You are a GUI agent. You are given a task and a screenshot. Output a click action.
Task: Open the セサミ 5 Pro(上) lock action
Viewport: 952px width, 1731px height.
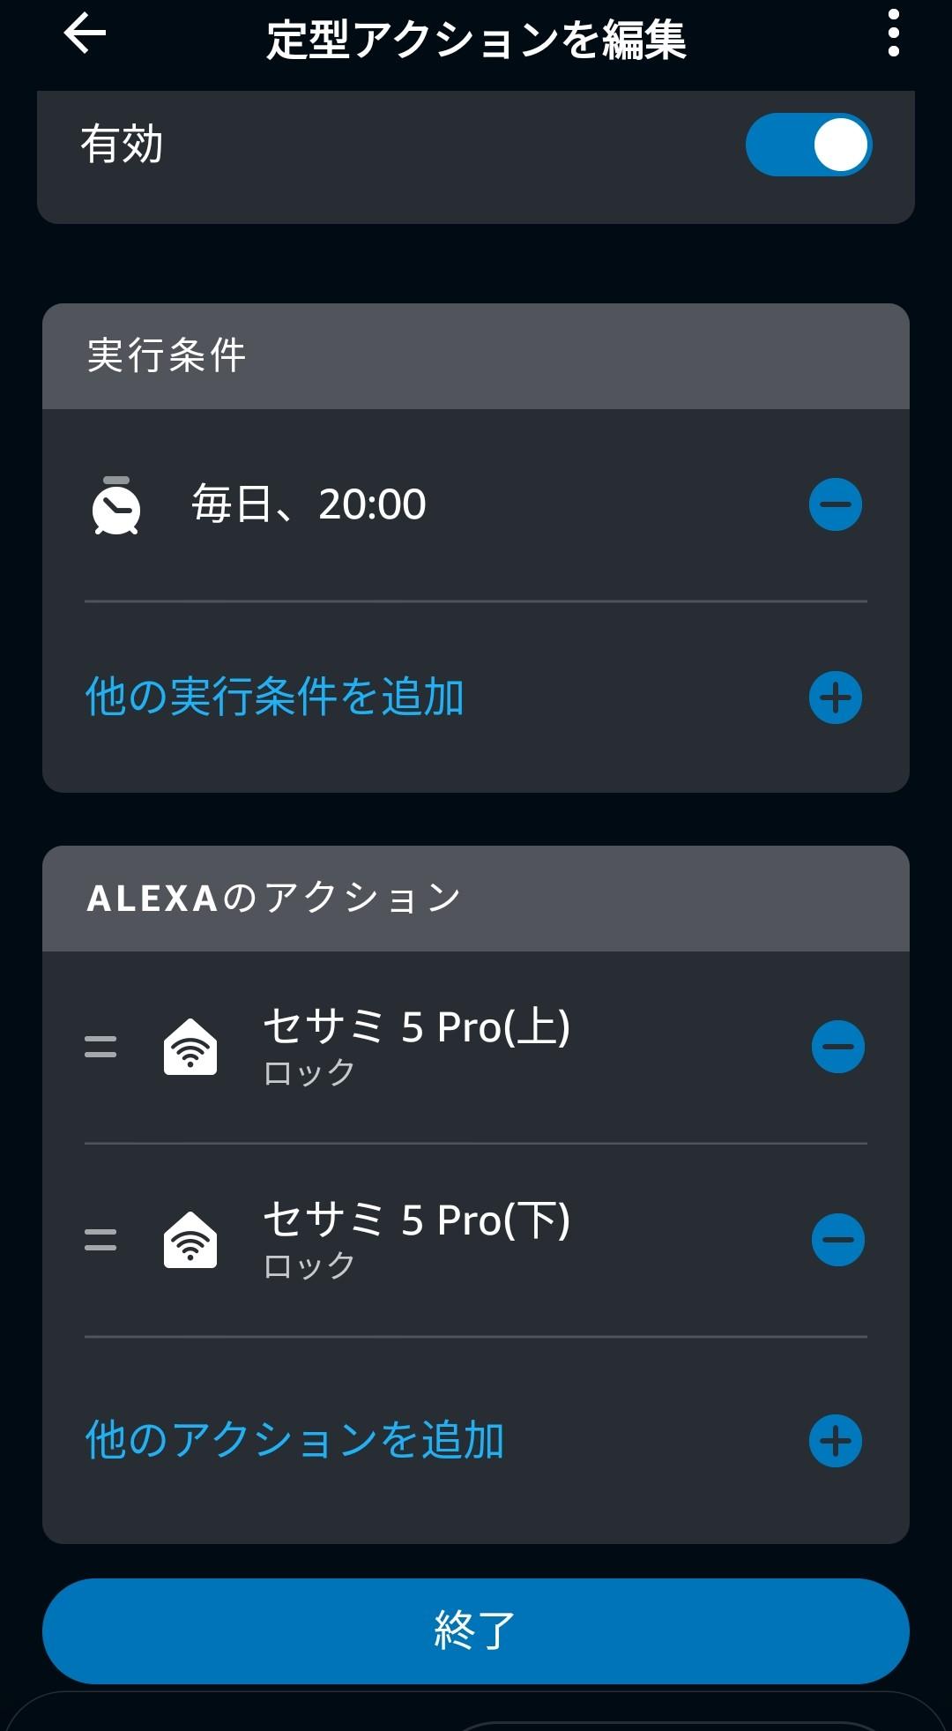(x=416, y=1045)
